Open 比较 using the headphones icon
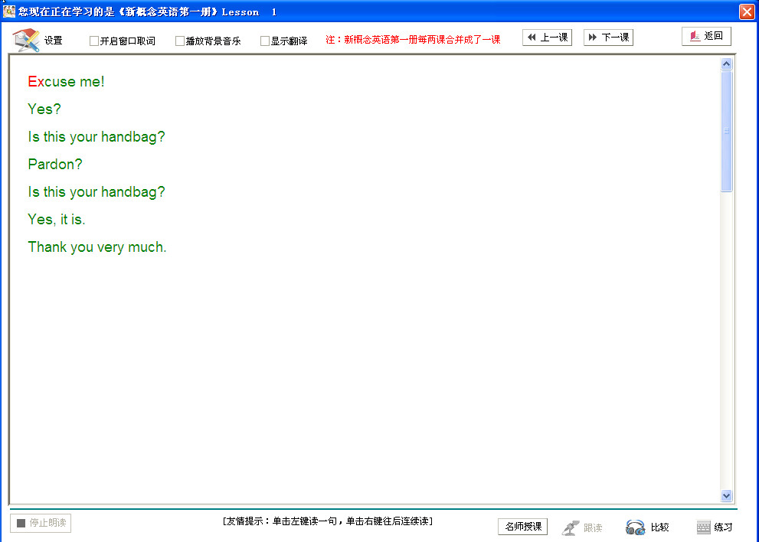Image resolution: width=759 pixels, height=542 pixels. pos(633,527)
